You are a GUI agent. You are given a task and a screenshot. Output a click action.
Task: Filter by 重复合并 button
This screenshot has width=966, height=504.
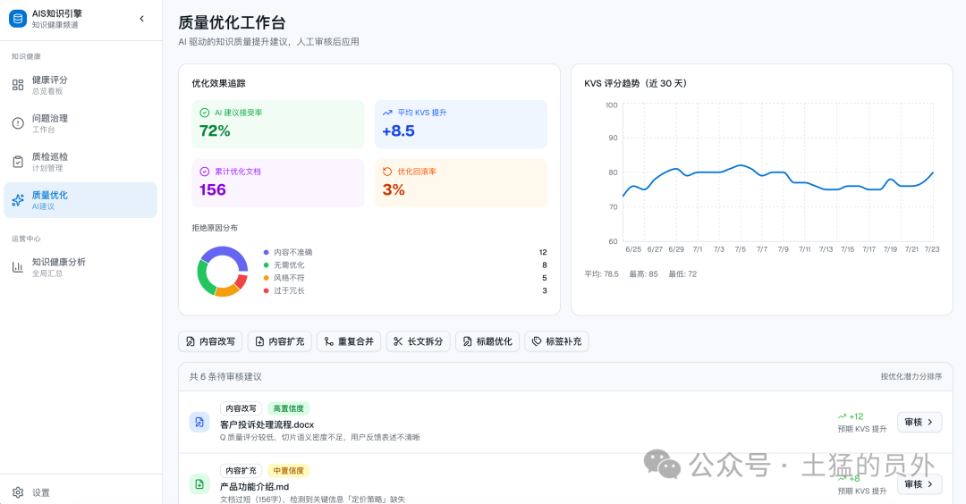(349, 341)
